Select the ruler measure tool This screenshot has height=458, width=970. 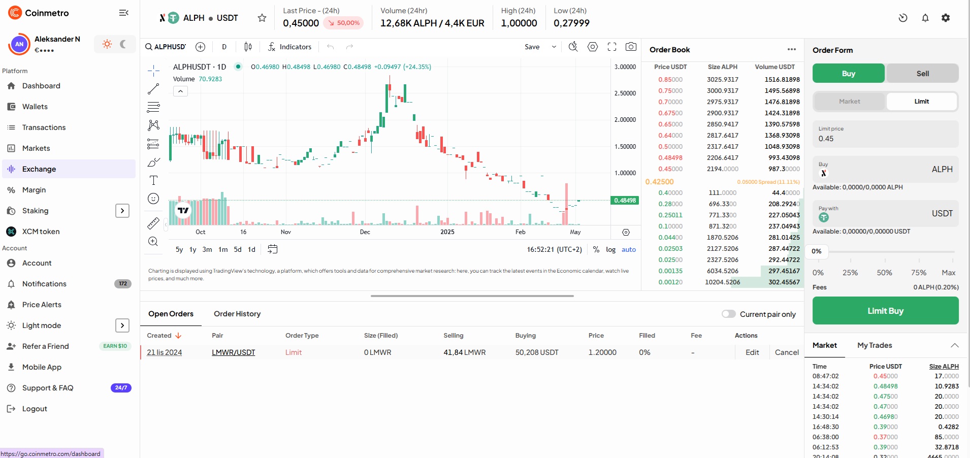153,223
